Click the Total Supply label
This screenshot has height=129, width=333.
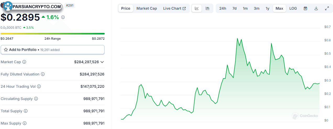coord(12,111)
